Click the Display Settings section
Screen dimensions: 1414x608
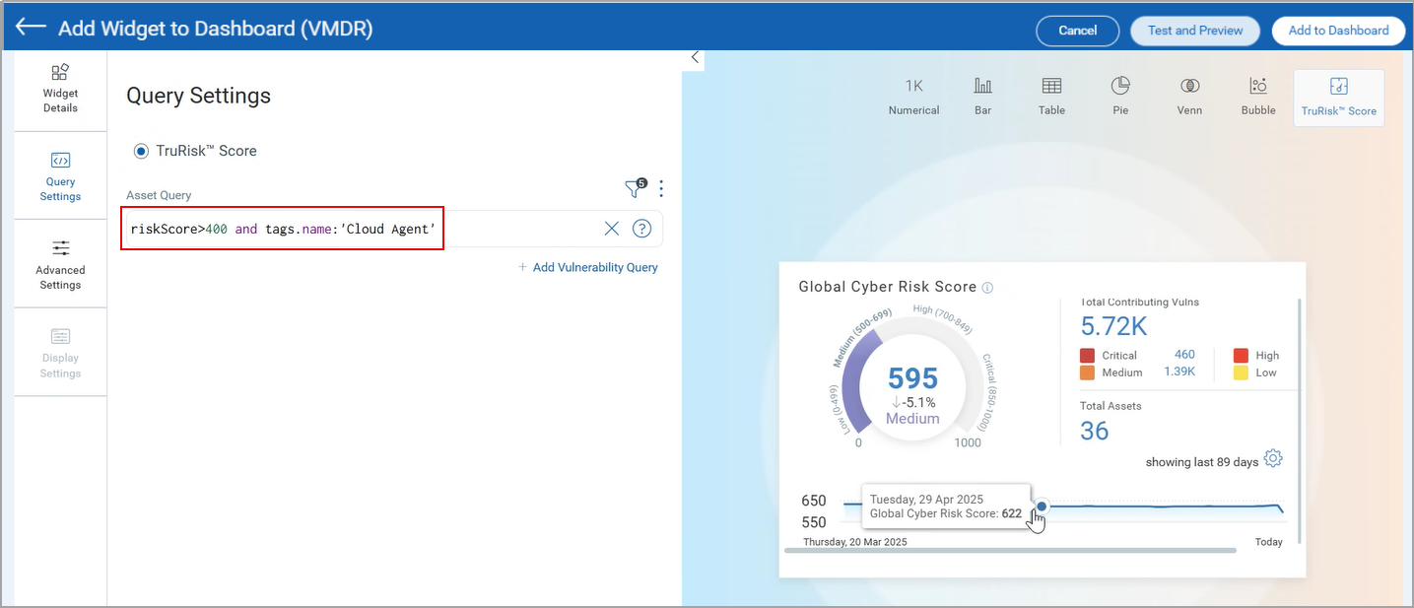coord(60,352)
